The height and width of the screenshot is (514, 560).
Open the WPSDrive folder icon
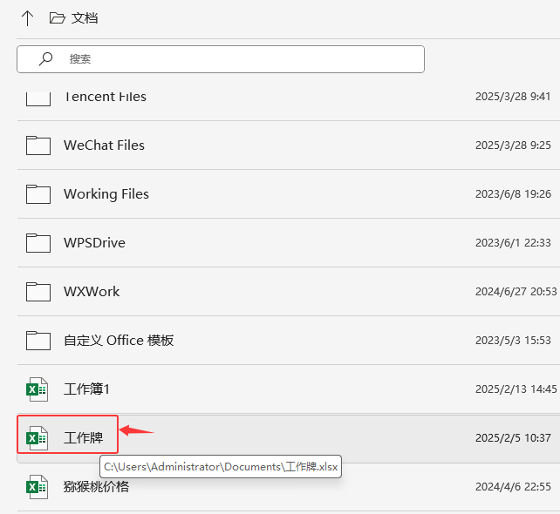(x=38, y=243)
